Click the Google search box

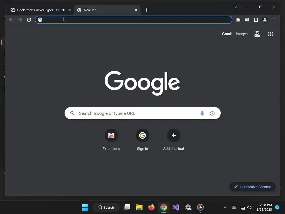[142, 113]
